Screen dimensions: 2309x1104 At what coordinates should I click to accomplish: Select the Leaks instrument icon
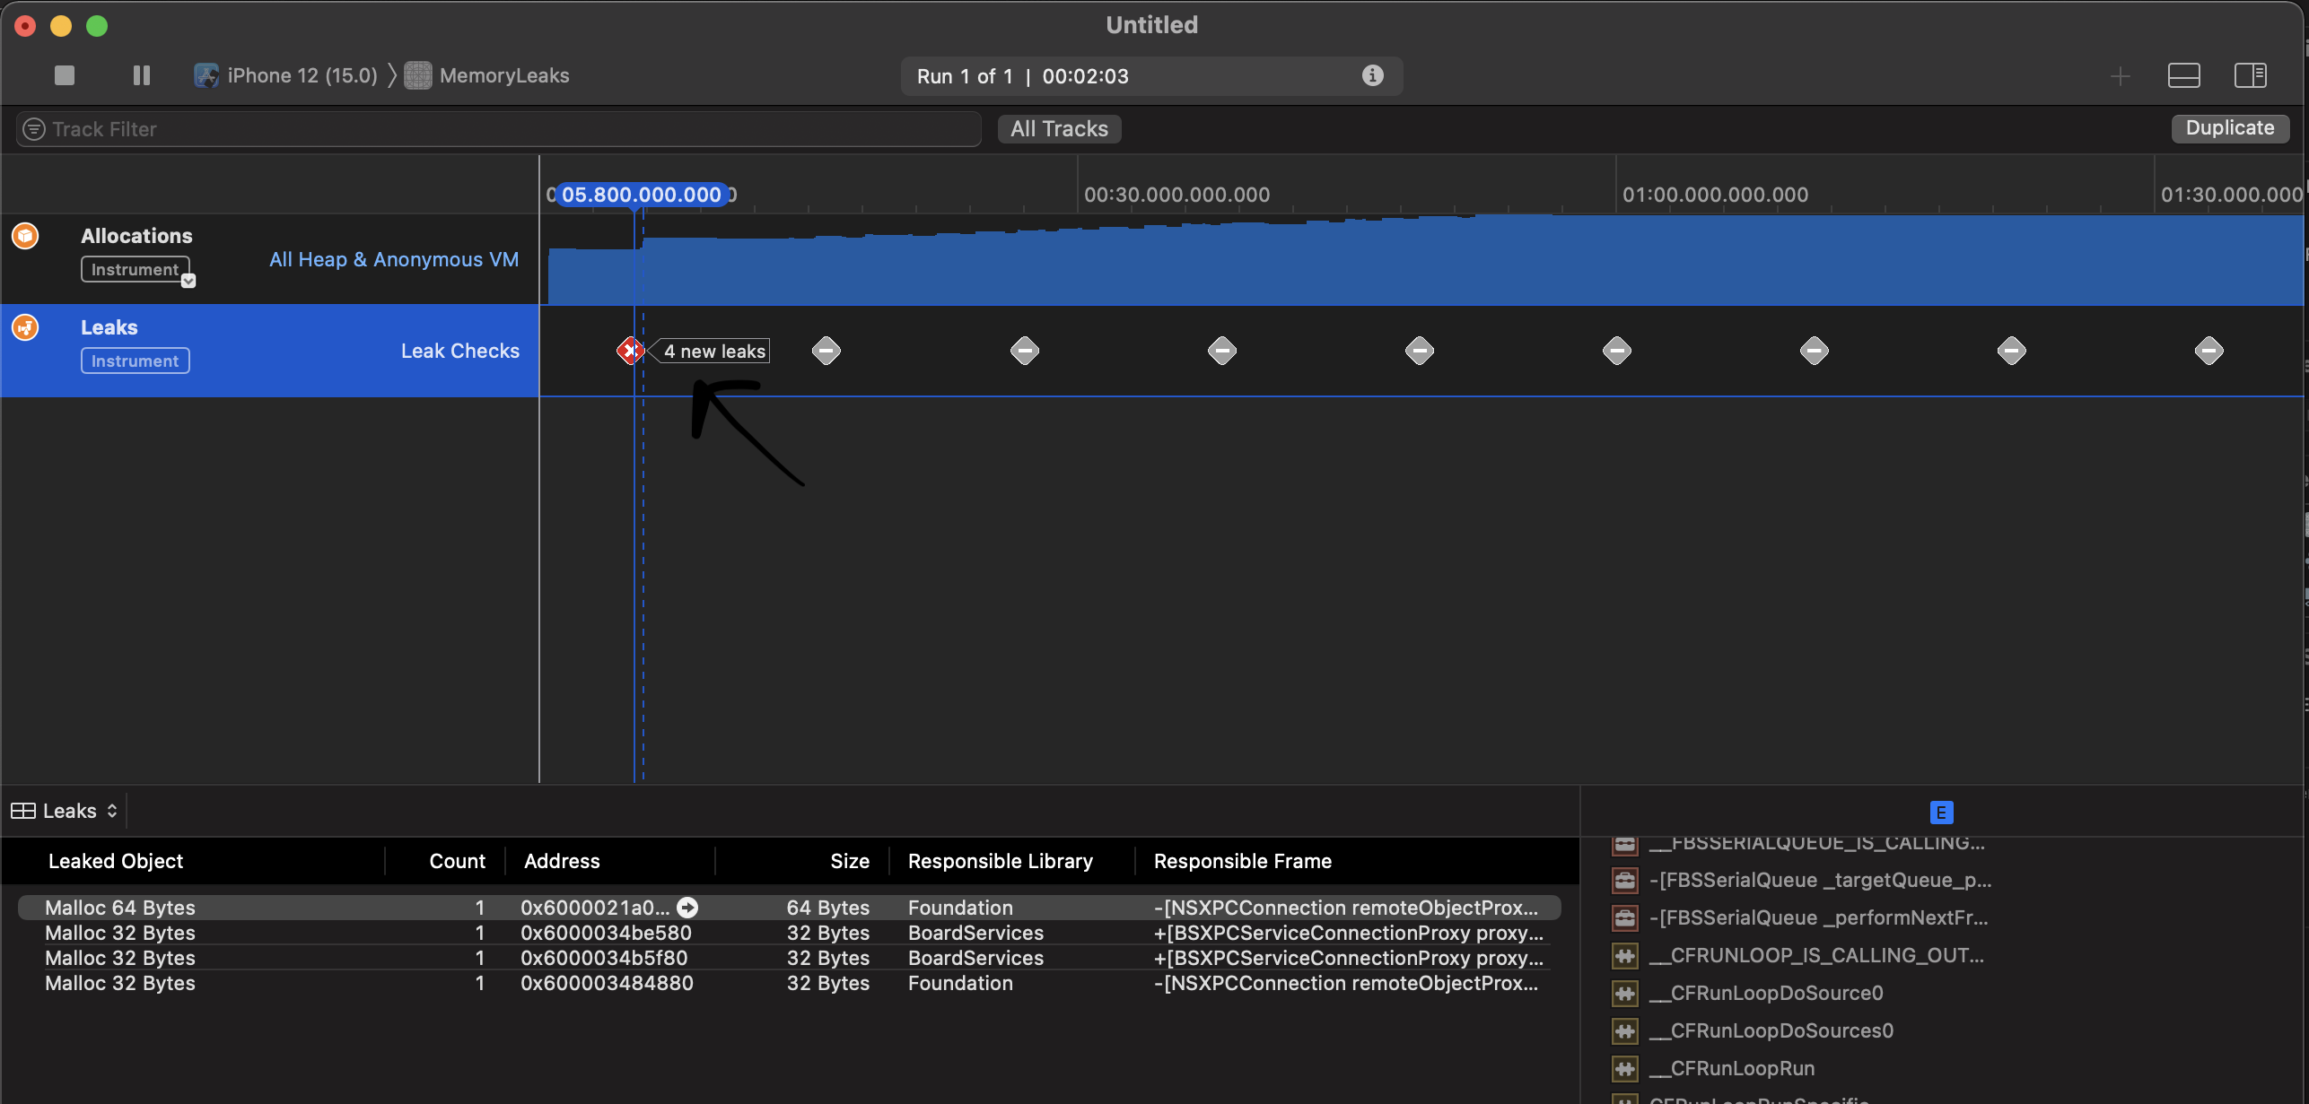click(24, 326)
